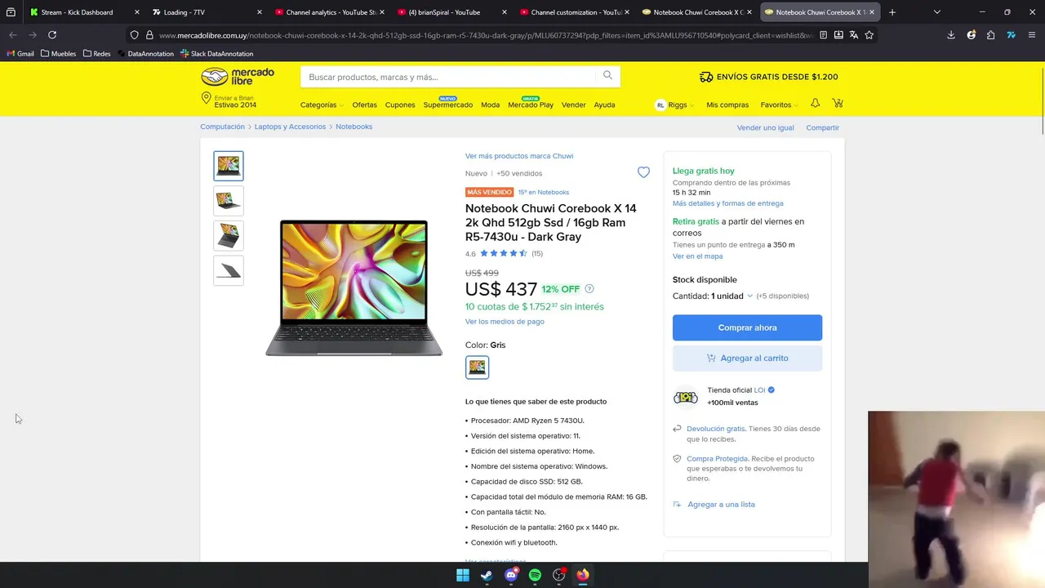Open Spotify from the taskbar
1045x588 pixels.
535,575
